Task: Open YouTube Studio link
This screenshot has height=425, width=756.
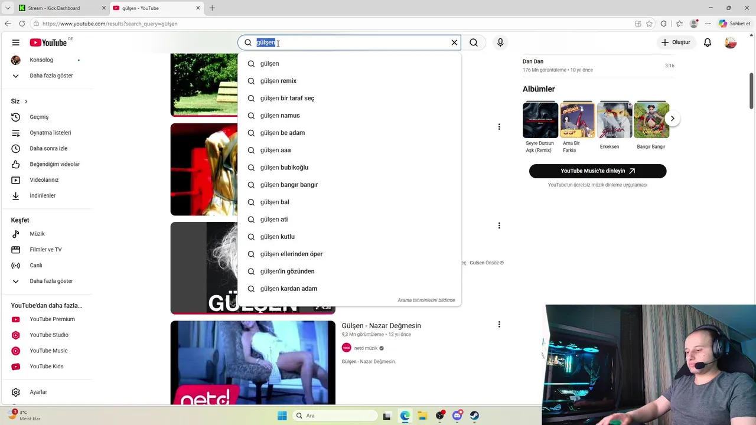Action: coord(49,335)
